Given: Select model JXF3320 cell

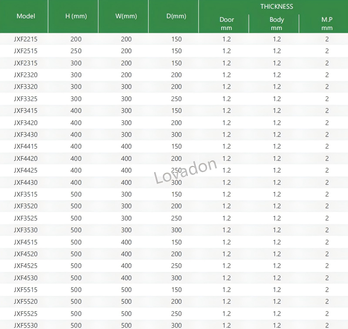Looking at the screenshot, I should (x=26, y=87).
